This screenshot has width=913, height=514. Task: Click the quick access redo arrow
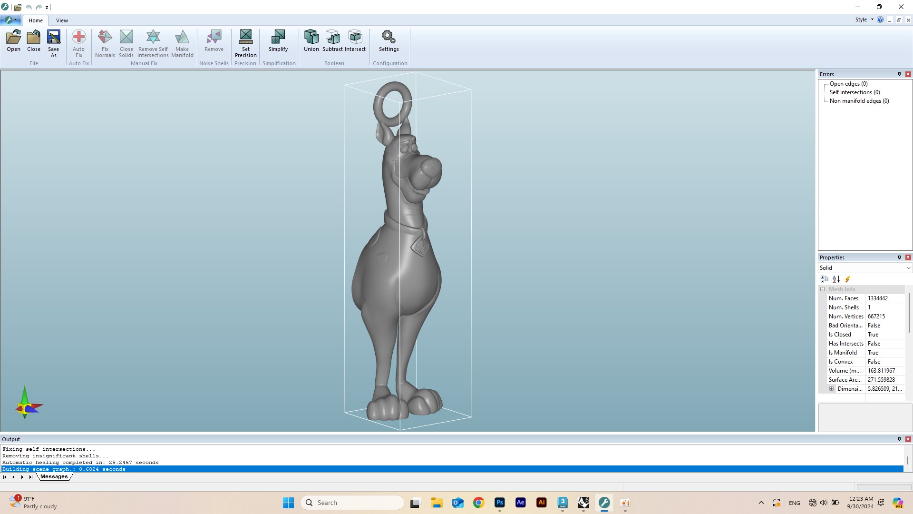[39, 7]
